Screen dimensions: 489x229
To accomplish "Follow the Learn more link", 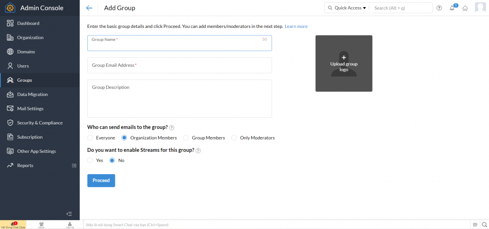I will 296,26.
